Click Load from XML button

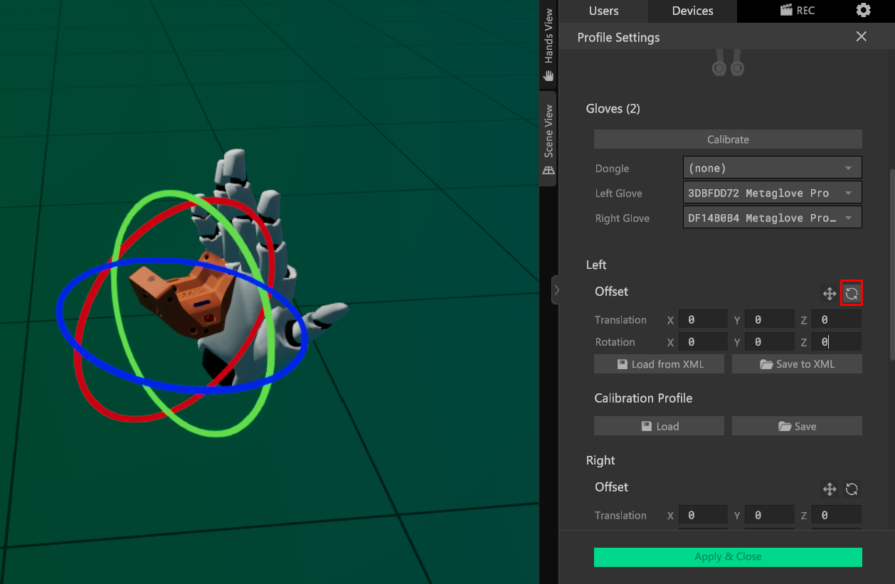click(659, 364)
